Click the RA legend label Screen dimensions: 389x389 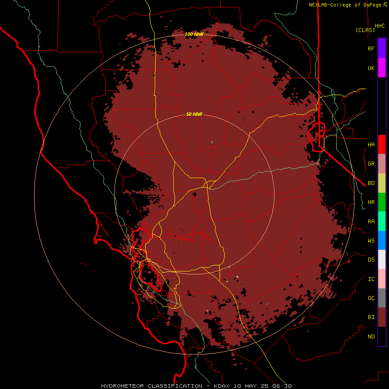click(x=371, y=222)
